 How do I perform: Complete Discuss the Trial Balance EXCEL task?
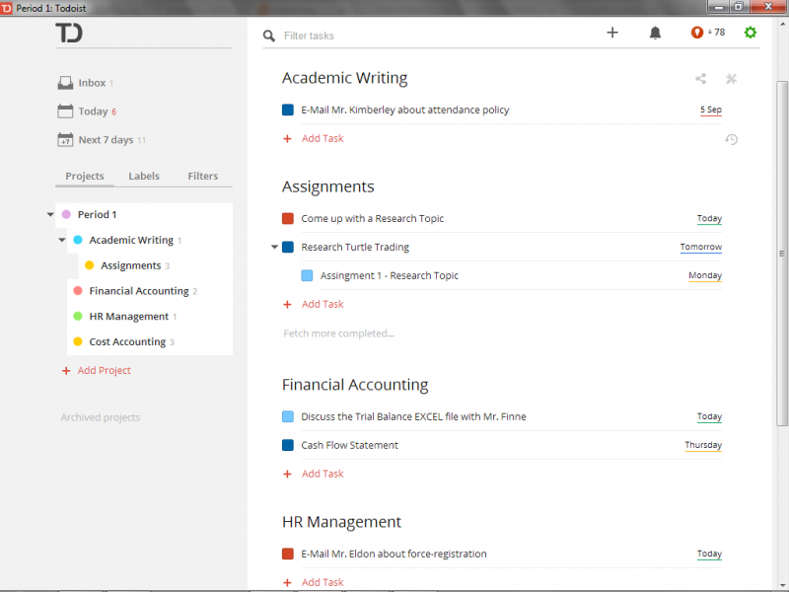(x=288, y=416)
